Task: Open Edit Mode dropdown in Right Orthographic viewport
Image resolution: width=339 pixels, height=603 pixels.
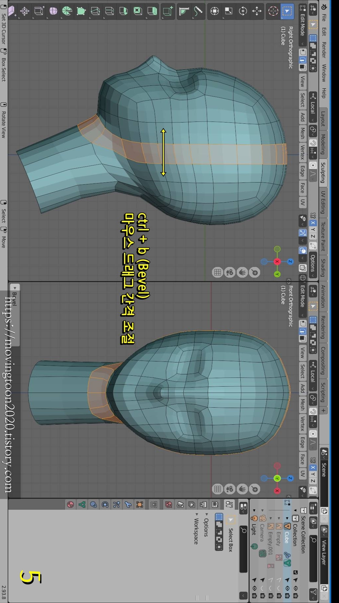Action: [x=302, y=25]
